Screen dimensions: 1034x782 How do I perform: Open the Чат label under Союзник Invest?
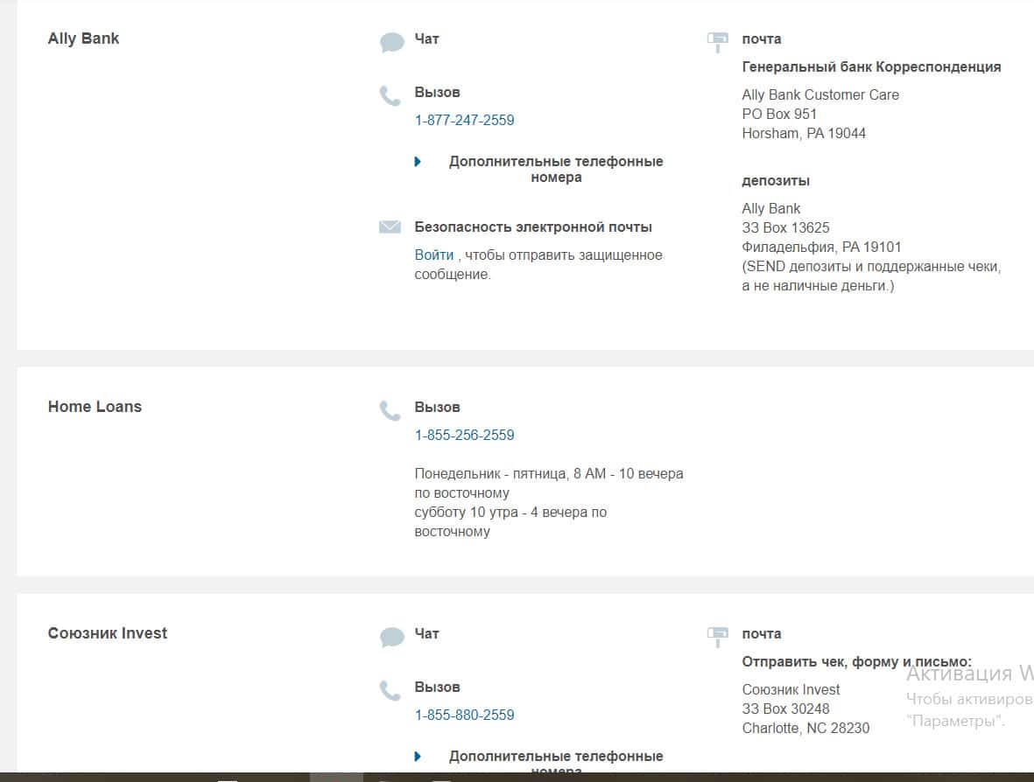click(426, 633)
